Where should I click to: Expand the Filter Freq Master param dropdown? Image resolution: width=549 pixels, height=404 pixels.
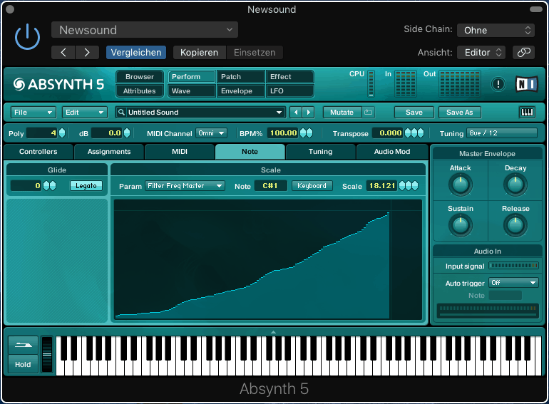(185, 186)
